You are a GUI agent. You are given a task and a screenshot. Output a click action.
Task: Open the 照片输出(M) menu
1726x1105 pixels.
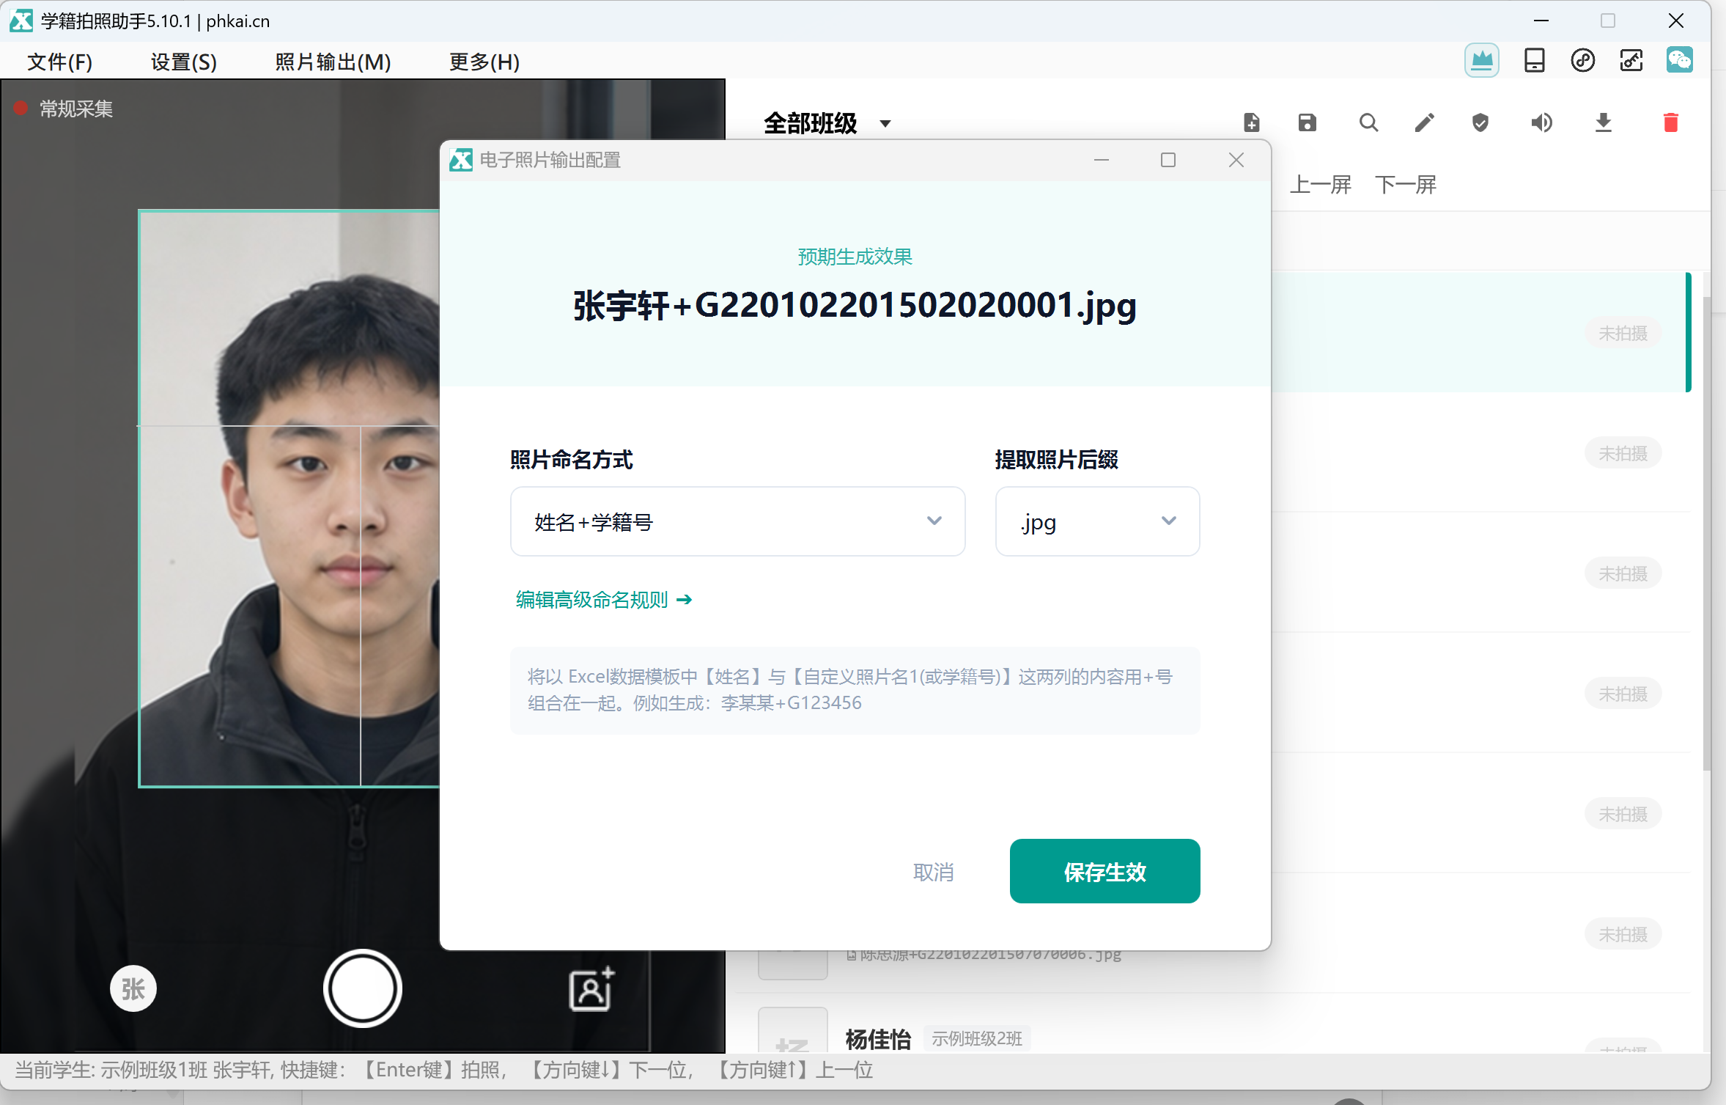coord(333,62)
